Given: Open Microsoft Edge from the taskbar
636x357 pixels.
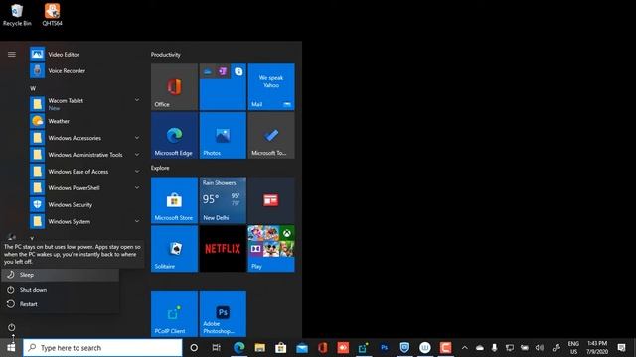Looking at the screenshot, I should pyautogui.click(x=238, y=348).
